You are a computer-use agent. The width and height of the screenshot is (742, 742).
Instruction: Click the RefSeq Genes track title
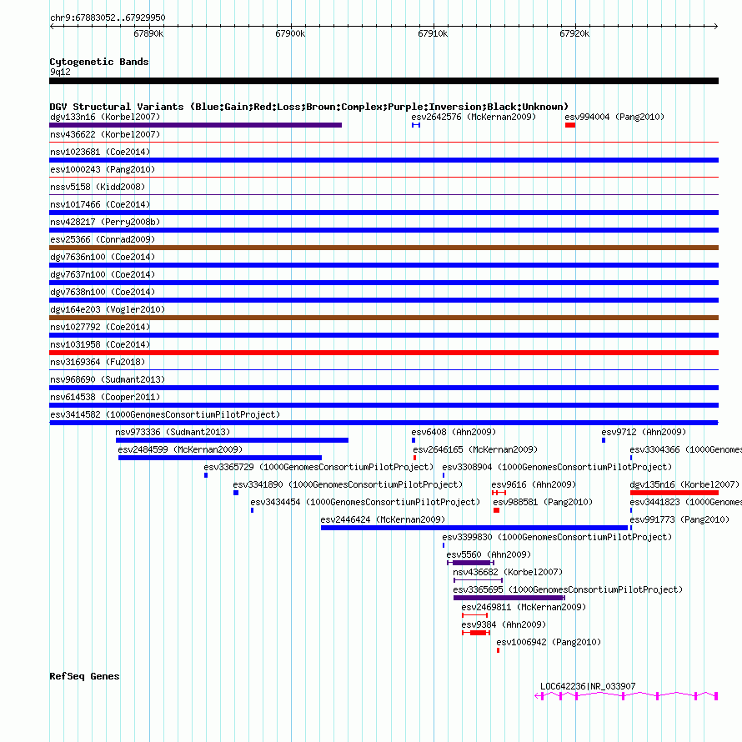(x=85, y=676)
